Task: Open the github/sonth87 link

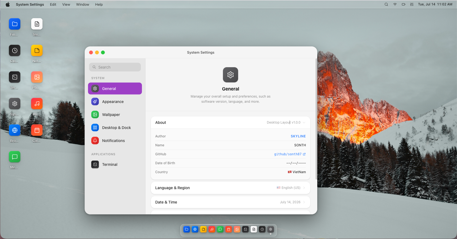Action: coord(290,154)
